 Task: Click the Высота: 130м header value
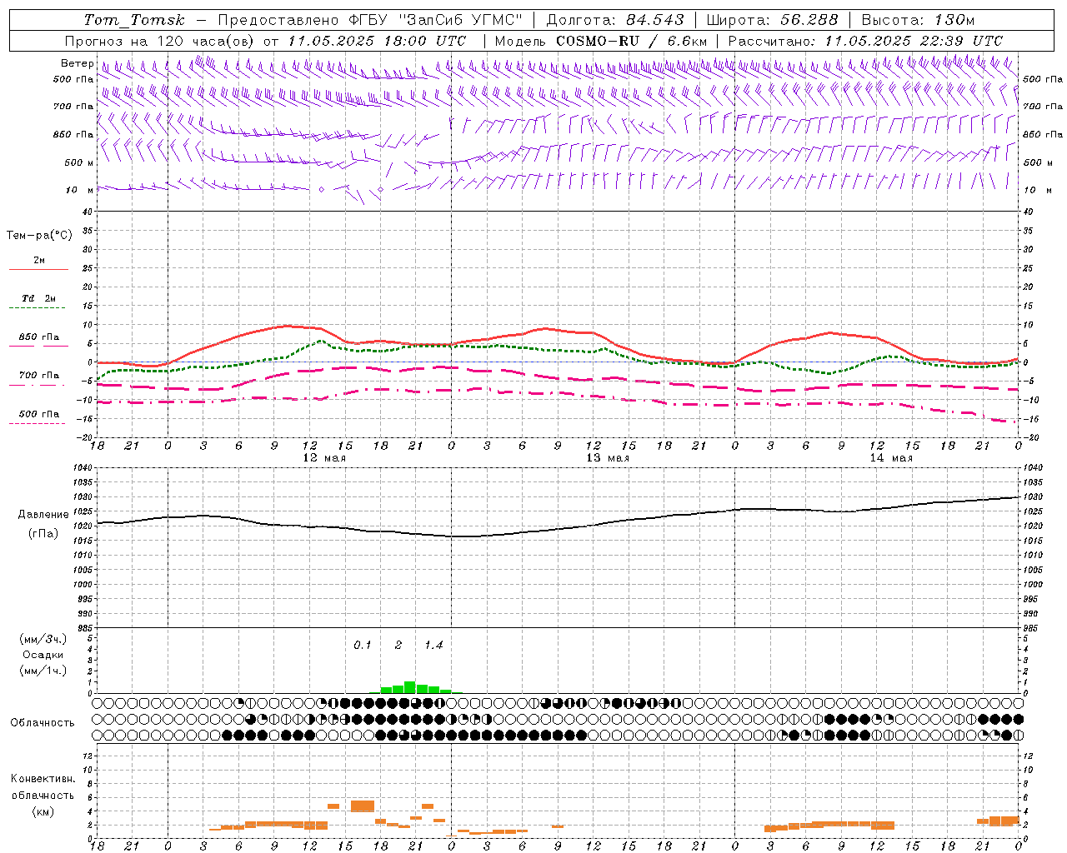coord(918,20)
